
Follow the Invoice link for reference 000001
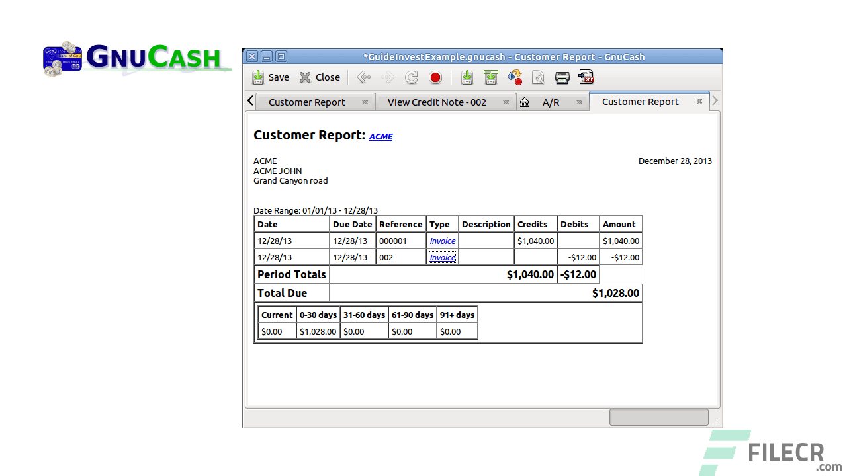[x=442, y=241]
